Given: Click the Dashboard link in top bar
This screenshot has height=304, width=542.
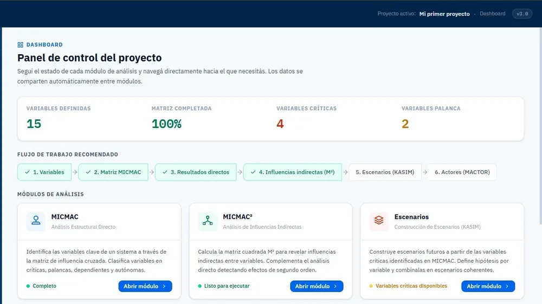Looking at the screenshot, I should click(492, 14).
